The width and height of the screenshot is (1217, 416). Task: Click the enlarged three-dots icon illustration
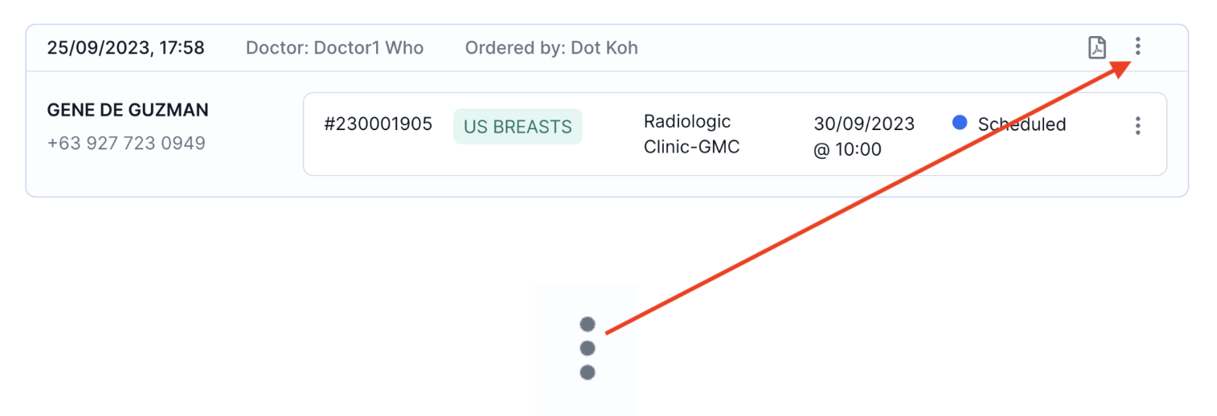coord(587,348)
